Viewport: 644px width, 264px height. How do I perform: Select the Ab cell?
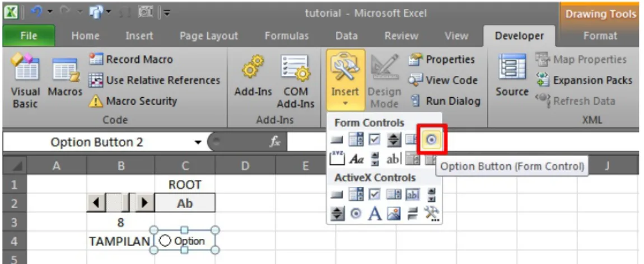185,204
